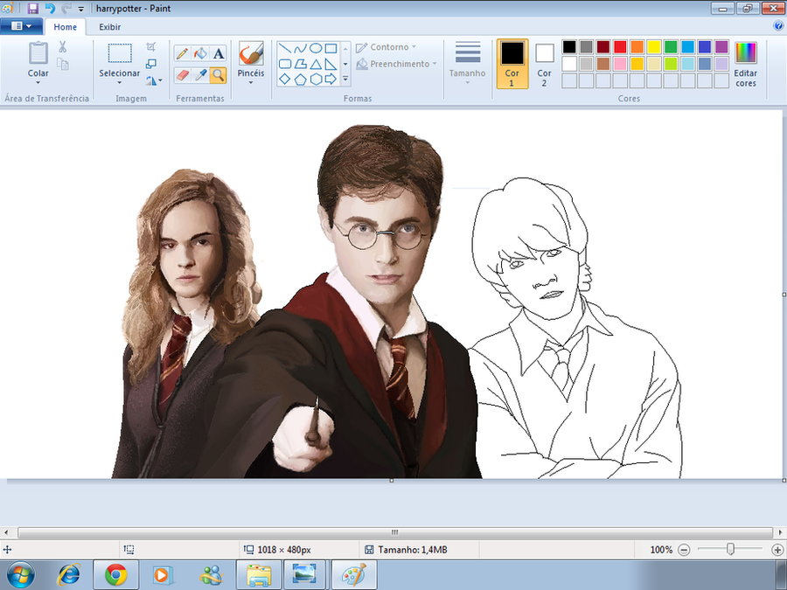787x590 pixels.
Task: Switch to the Exibir ribbon tab
Action: coord(110,27)
